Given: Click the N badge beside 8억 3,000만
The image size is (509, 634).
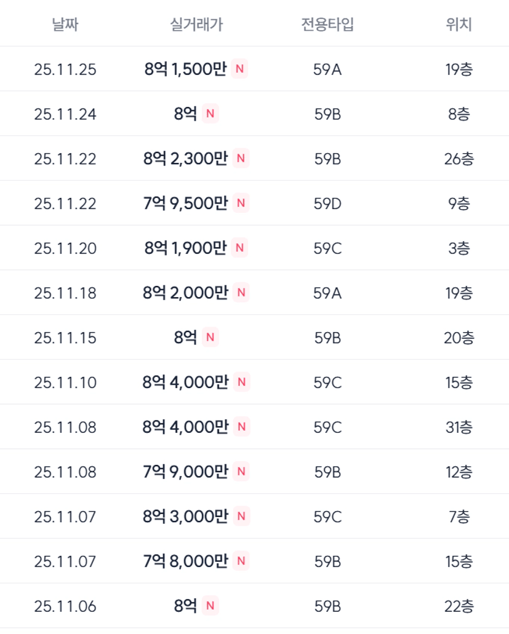Looking at the screenshot, I should tap(241, 517).
